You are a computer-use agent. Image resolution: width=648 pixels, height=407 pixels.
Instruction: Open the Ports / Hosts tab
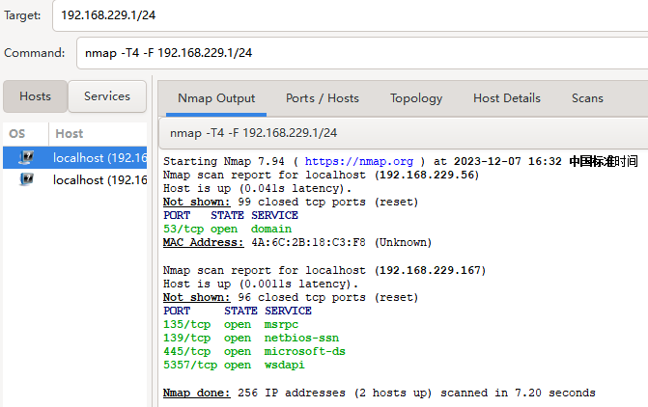click(323, 98)
